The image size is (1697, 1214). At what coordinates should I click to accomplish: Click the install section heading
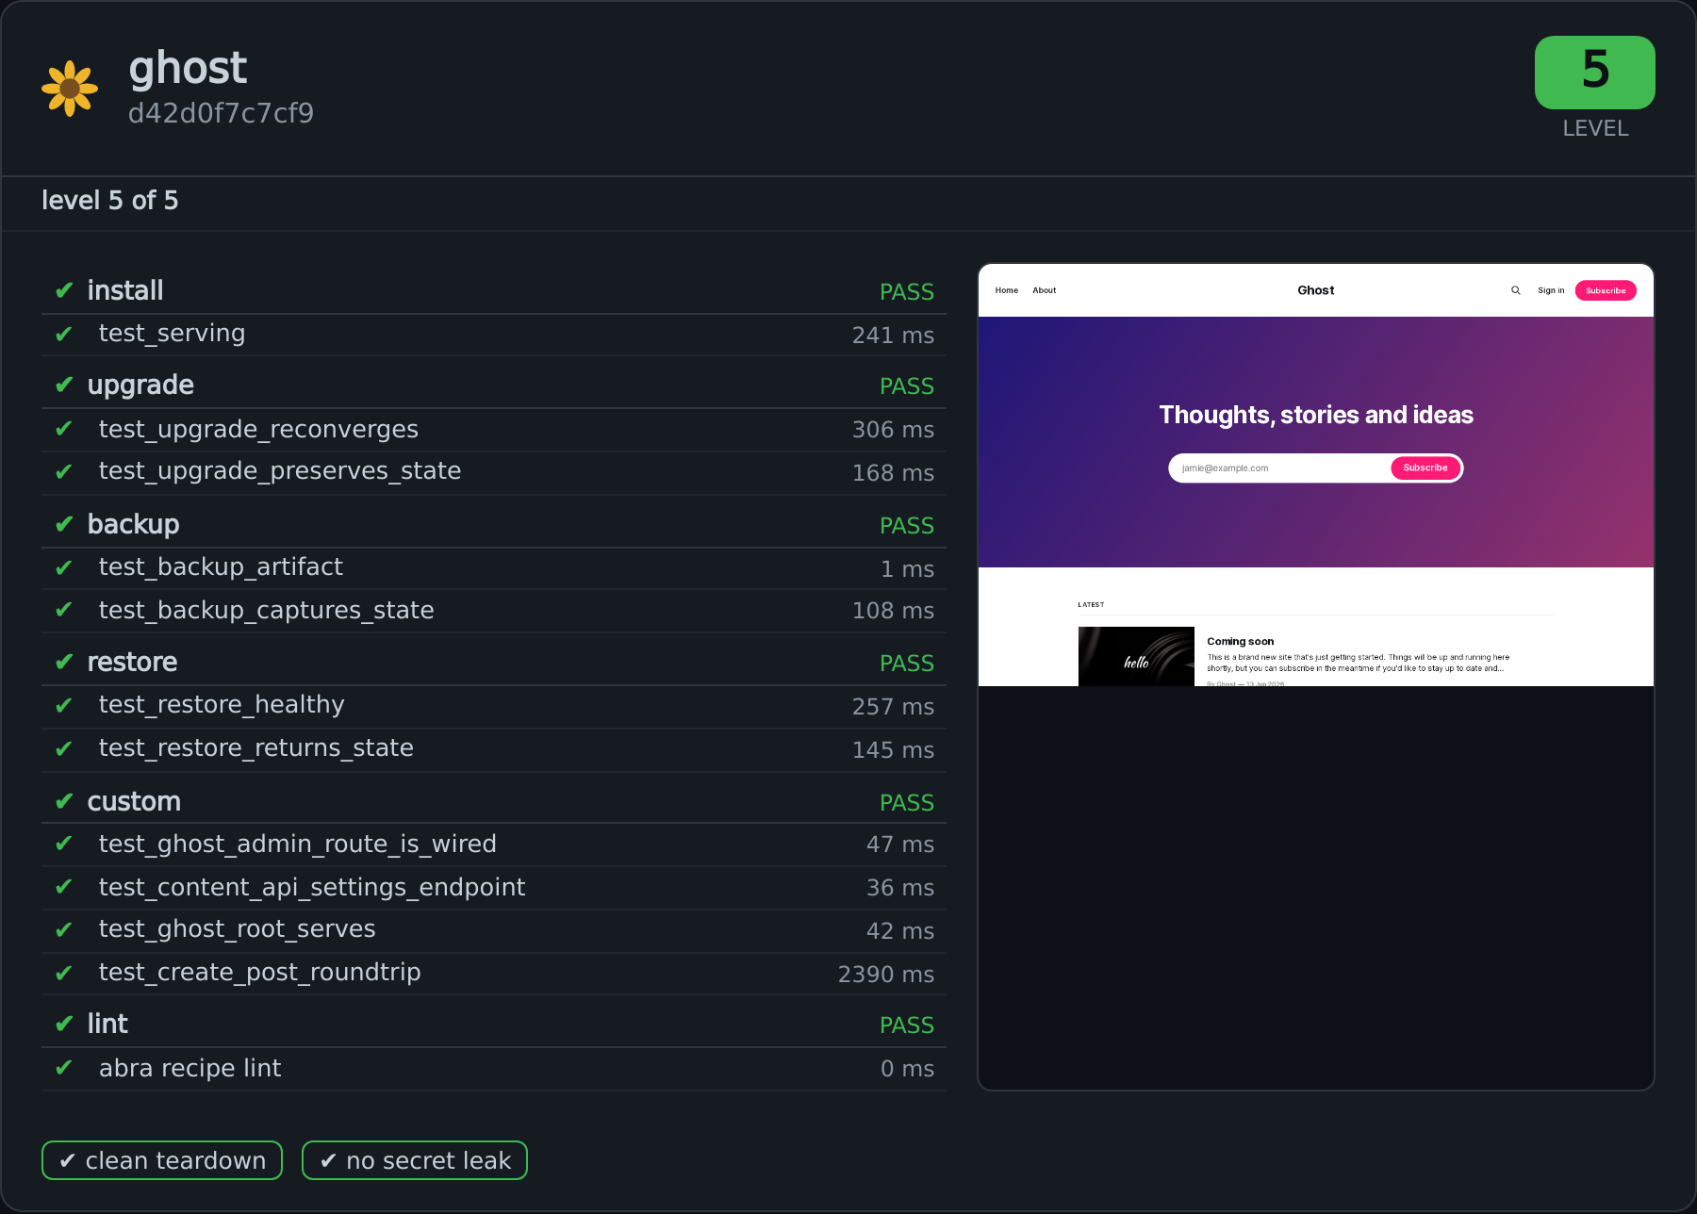pos(125,290)
